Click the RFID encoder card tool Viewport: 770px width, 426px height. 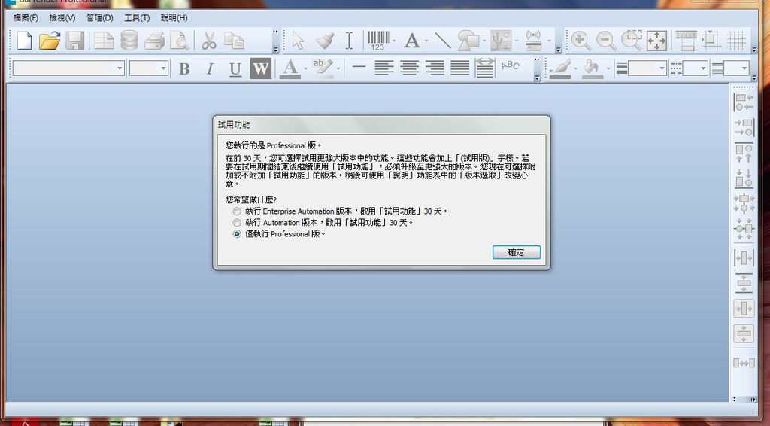pos(533,41)
